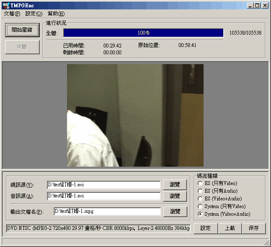This screenshot has height=247, width=271.
Task: Click the disabled 中斷 button
Action: pos(22,47)
